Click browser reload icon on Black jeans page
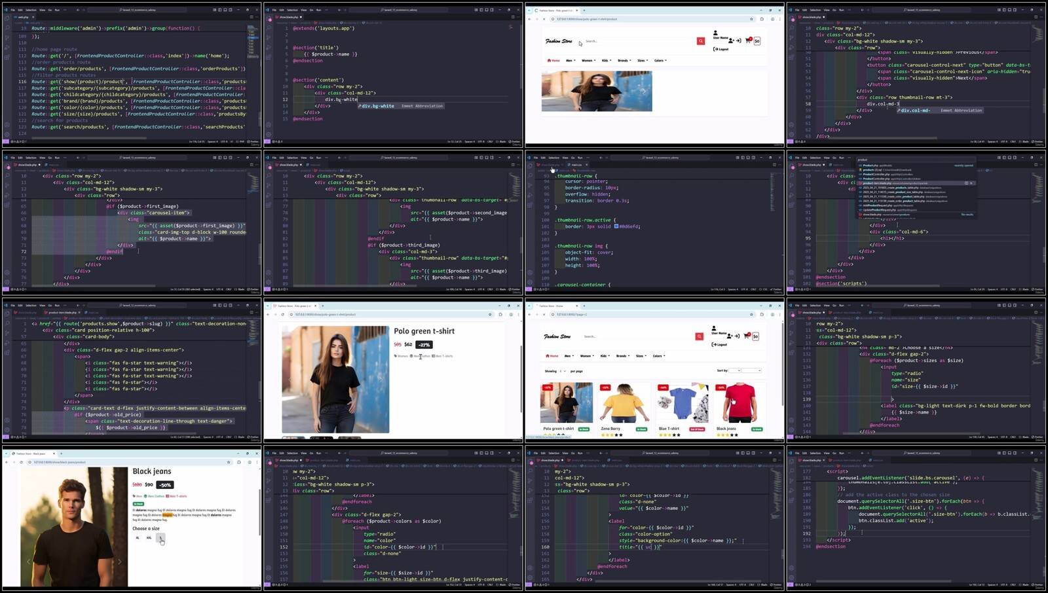Screen dimensions: 1048x593 (x=21, y=462)
